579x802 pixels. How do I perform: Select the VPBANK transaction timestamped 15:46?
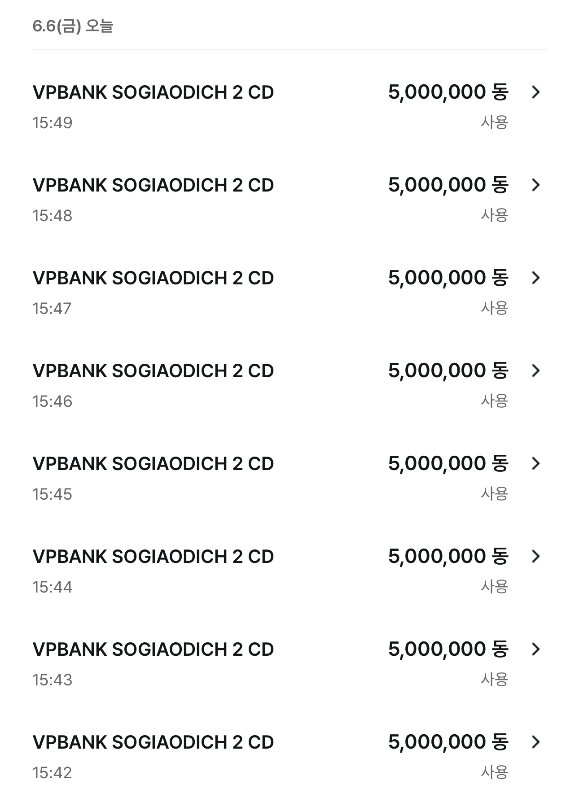(x=153, y=371)
